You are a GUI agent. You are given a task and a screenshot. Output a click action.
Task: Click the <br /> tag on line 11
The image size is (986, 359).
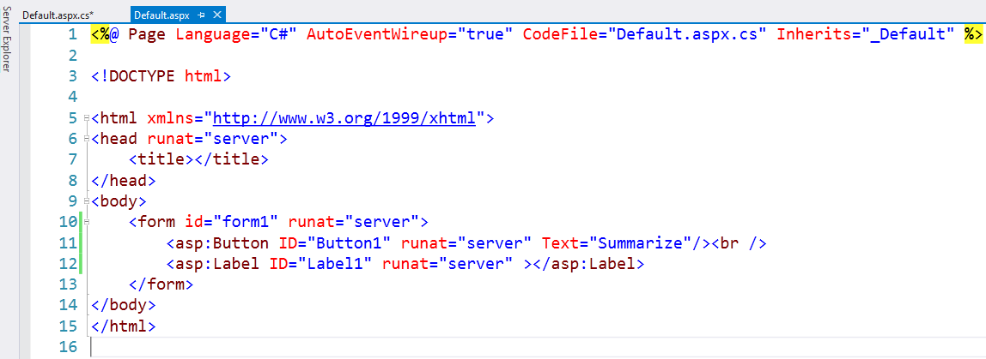[x=739, y=242]
